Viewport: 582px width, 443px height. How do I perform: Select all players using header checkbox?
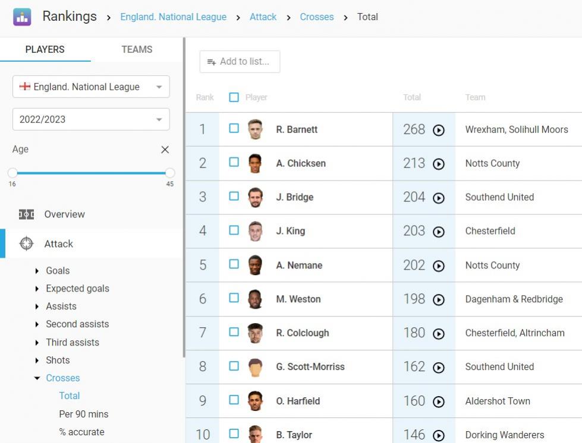point(234,97)
